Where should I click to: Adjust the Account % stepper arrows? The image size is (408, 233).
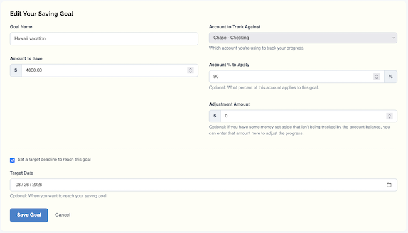click(x=377, y=77)
